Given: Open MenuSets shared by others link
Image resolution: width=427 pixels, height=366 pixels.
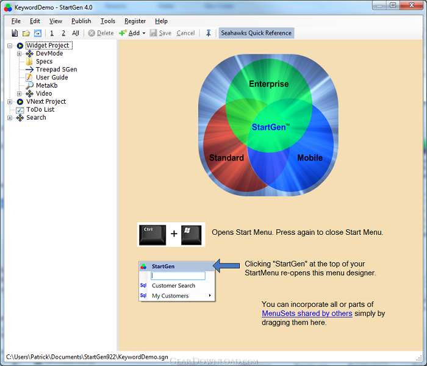Looking at the screenshot, I should coord(307,314).
